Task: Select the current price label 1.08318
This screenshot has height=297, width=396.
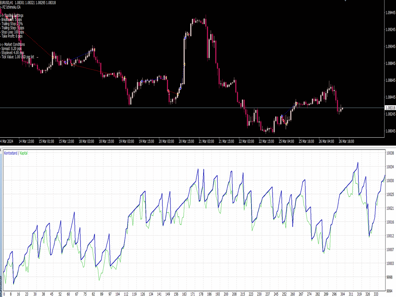Action: pos(390,108)
